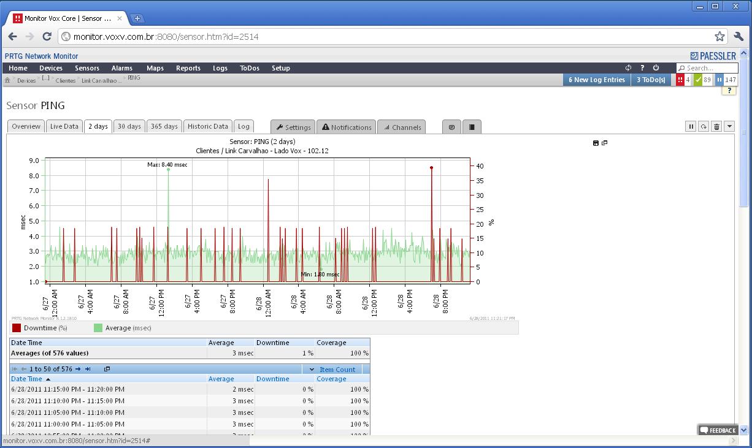Pause the PING sensor monitoring
This screenshot has width=752, height=448.
[691, 127]
